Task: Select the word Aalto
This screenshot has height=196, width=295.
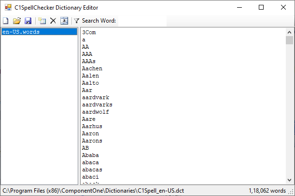Action: pos(90,83)
